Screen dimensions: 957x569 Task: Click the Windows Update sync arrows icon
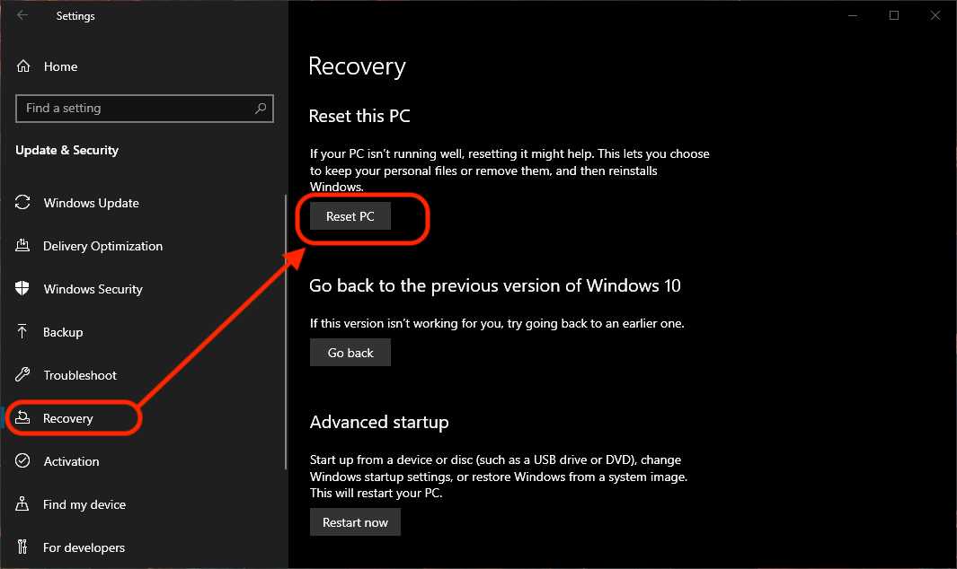(24, 203)
